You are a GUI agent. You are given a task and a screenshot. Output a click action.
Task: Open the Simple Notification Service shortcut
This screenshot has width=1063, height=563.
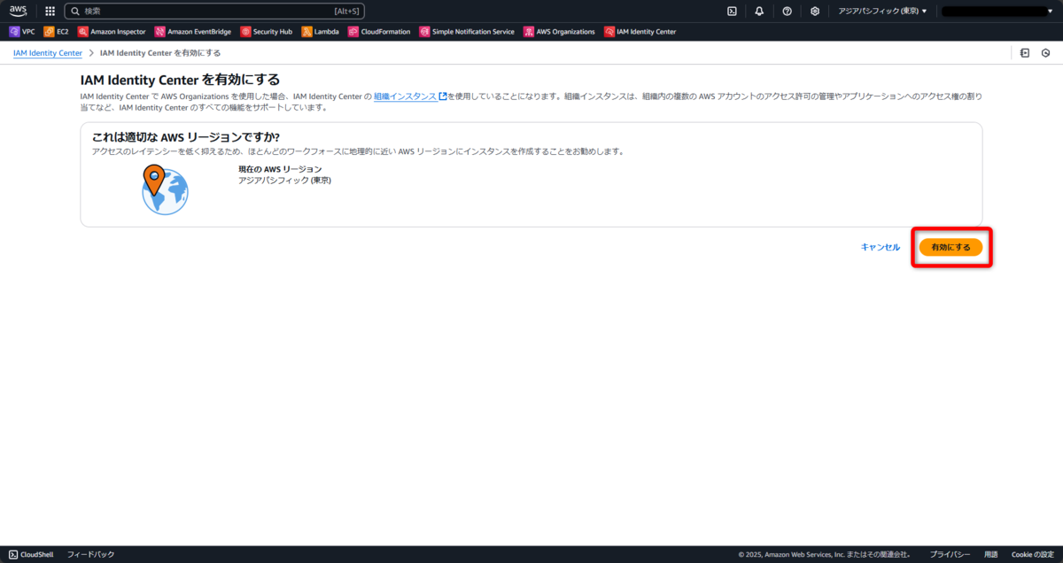(467, 32)
